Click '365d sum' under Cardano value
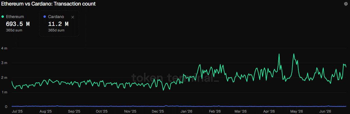Screen dimensions: 350x114 point(56,30)
